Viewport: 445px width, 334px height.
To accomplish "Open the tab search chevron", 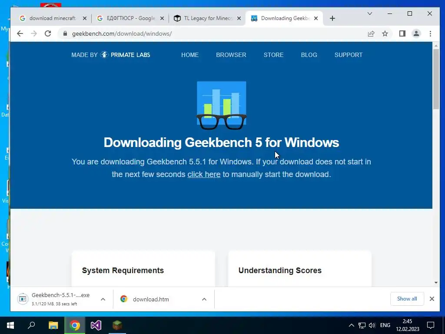I will click(369, 13).
